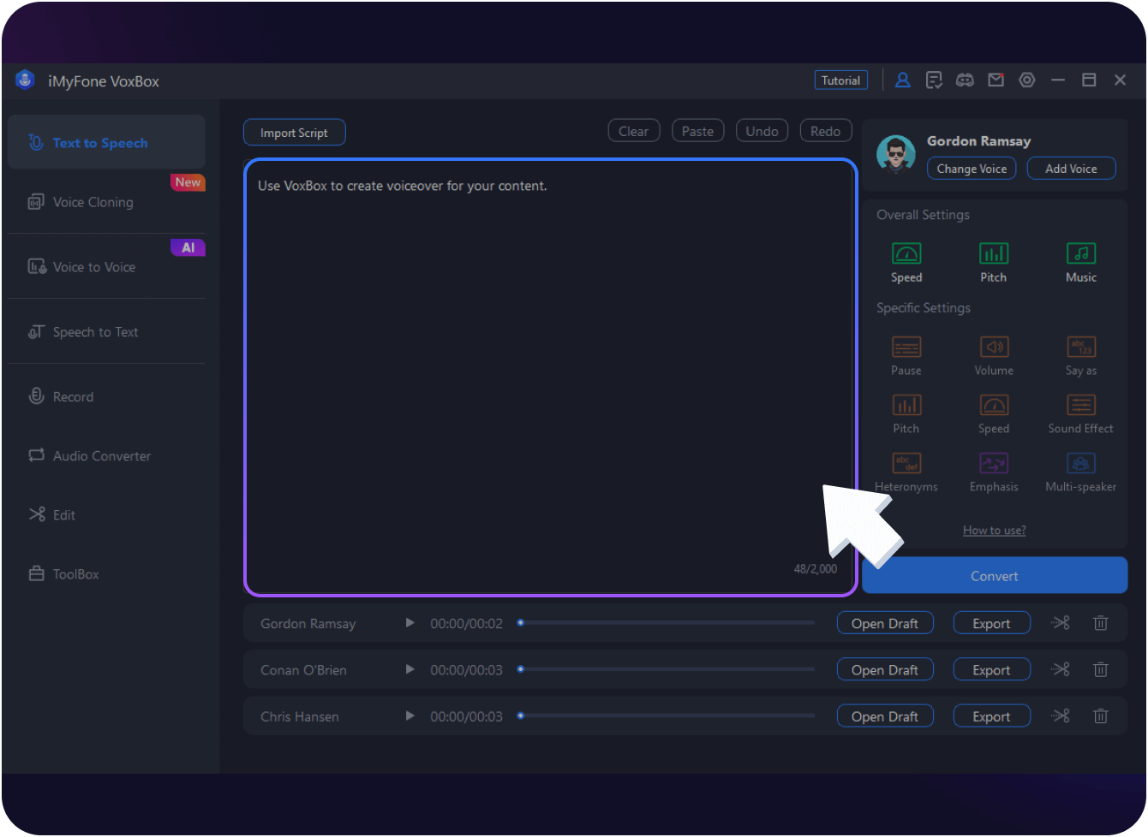This screenshot has height=837, width=1148.
Task: Play the Gordon Ramsay audio clip
Action: [x=410, y=623]
